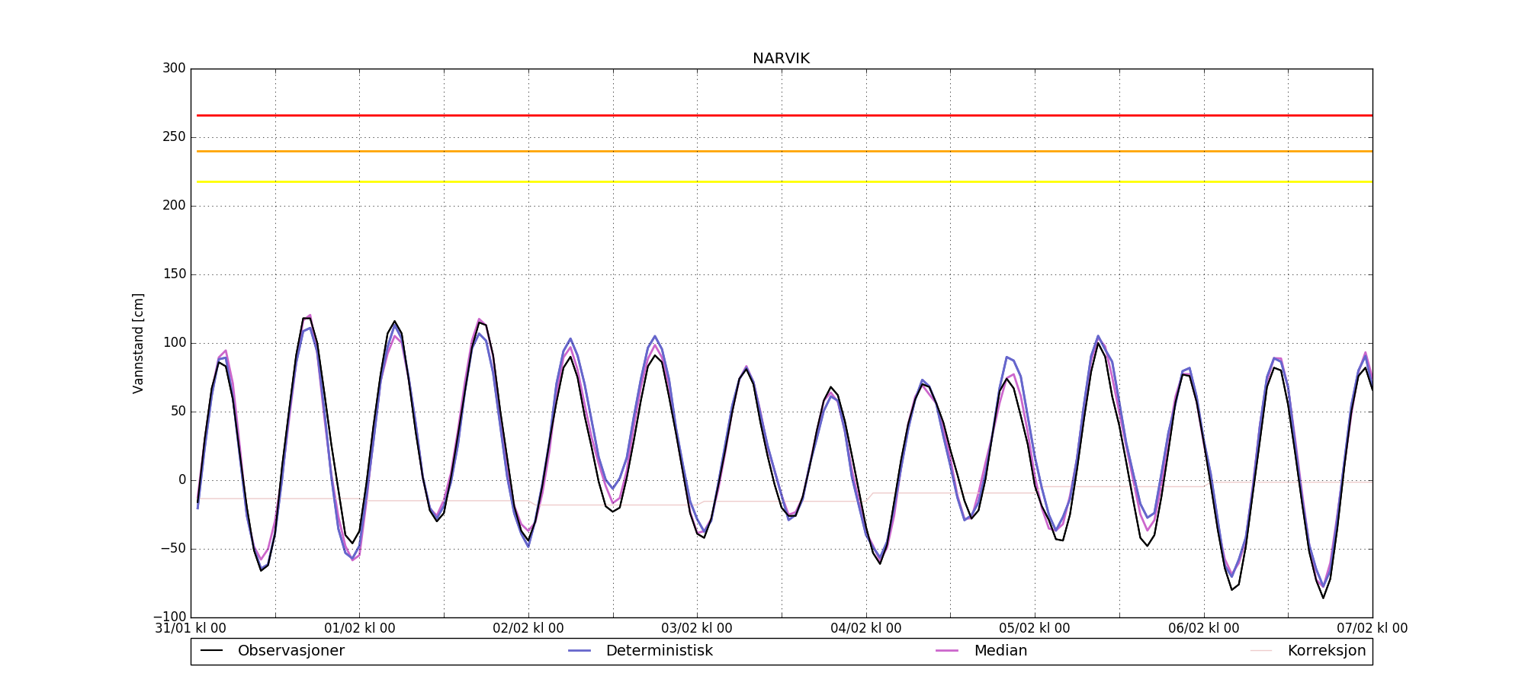Click the blue Deterministisk legend line swatch

tap(579, 651)
